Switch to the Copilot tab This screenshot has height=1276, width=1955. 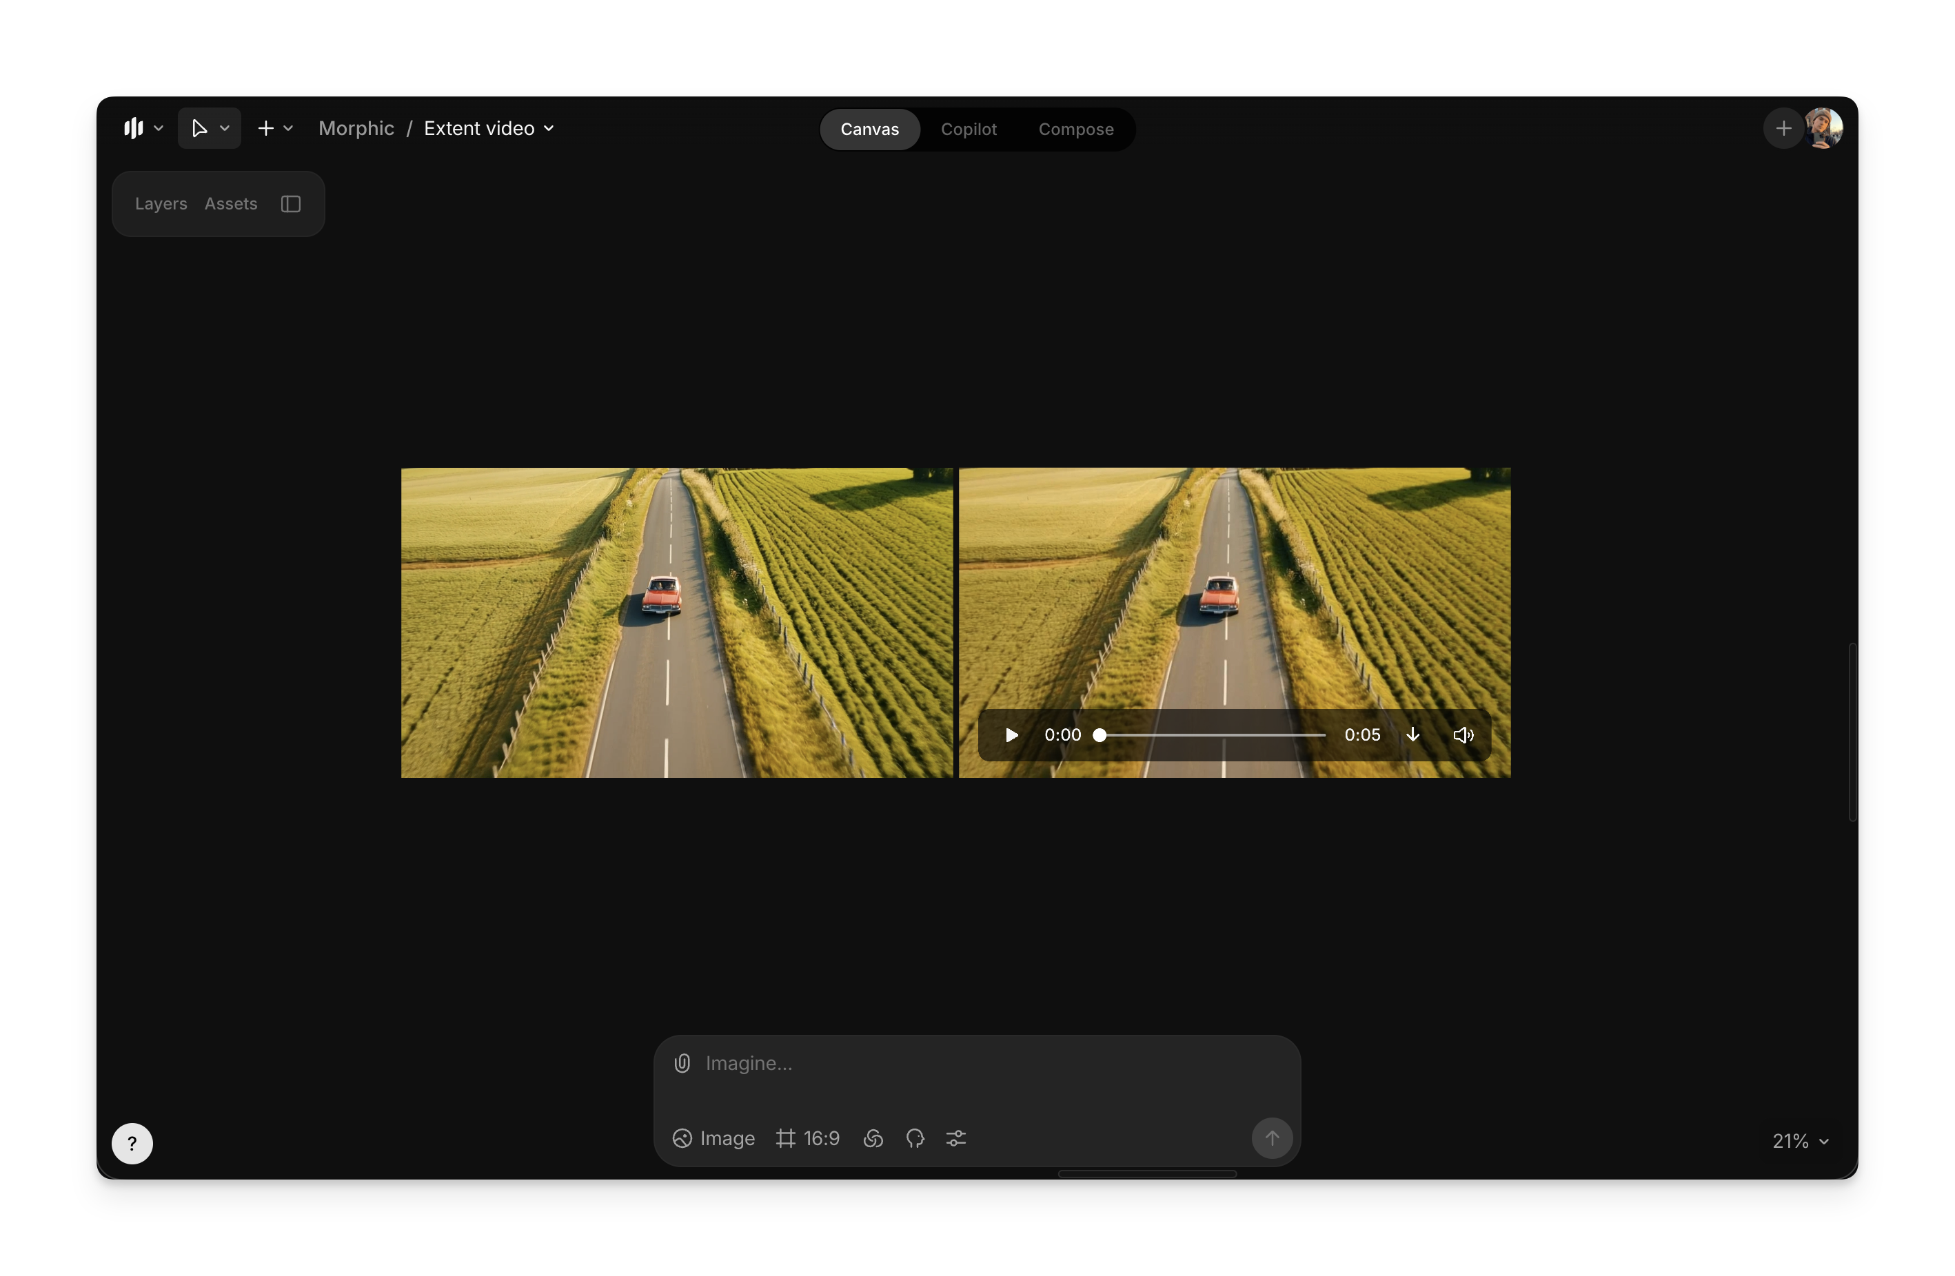click(x=969, y=129)
